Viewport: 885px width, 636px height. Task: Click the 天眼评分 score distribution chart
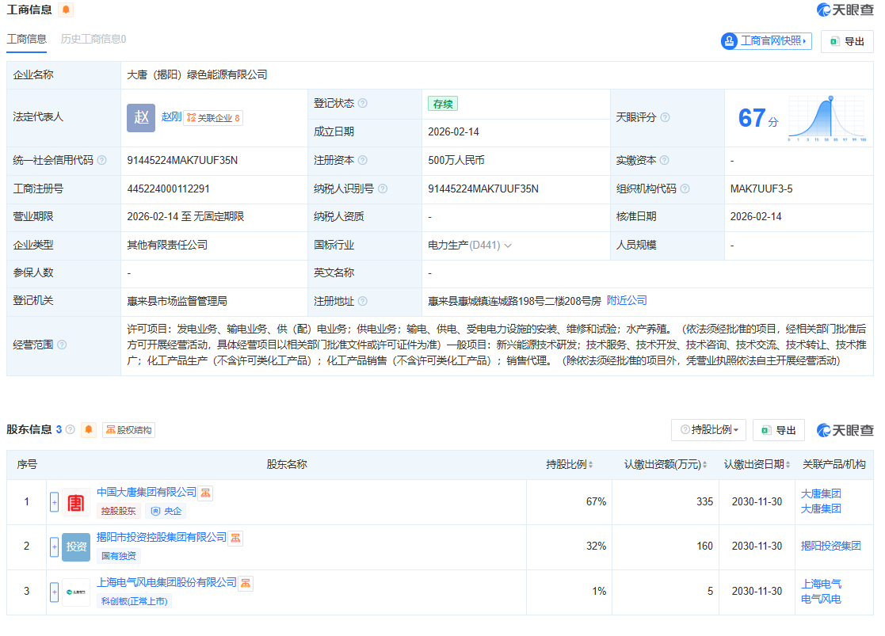[x=826, y=119]
